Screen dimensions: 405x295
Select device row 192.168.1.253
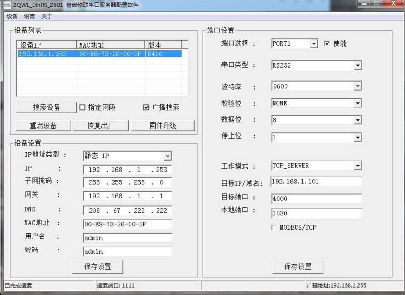(x=99, y=54)
